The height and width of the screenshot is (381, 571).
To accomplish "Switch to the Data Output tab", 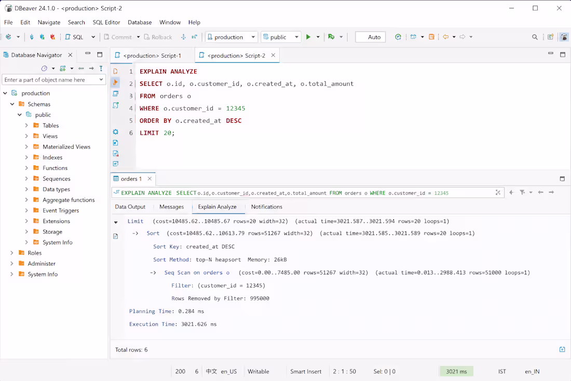I will point(130,207).
